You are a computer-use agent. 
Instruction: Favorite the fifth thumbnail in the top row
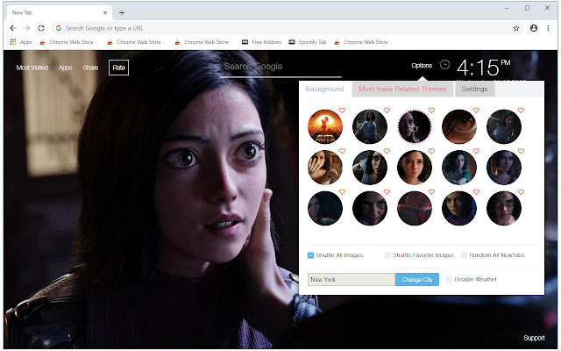[x=521, y=111]
